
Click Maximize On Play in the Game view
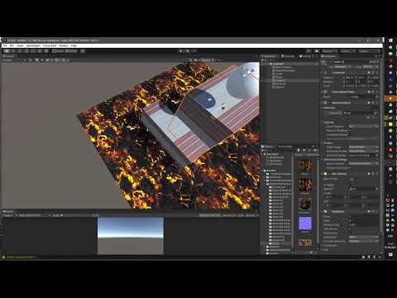click(210, 215)
